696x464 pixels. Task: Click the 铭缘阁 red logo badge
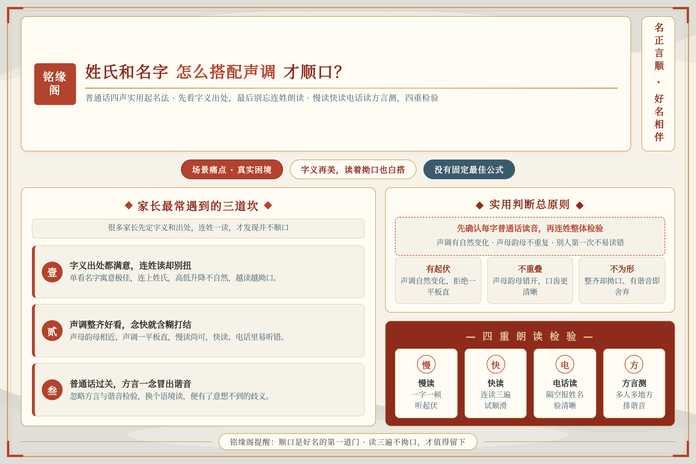coord(55,84)
